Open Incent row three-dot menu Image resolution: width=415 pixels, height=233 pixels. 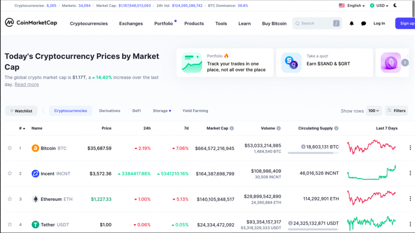410,173
